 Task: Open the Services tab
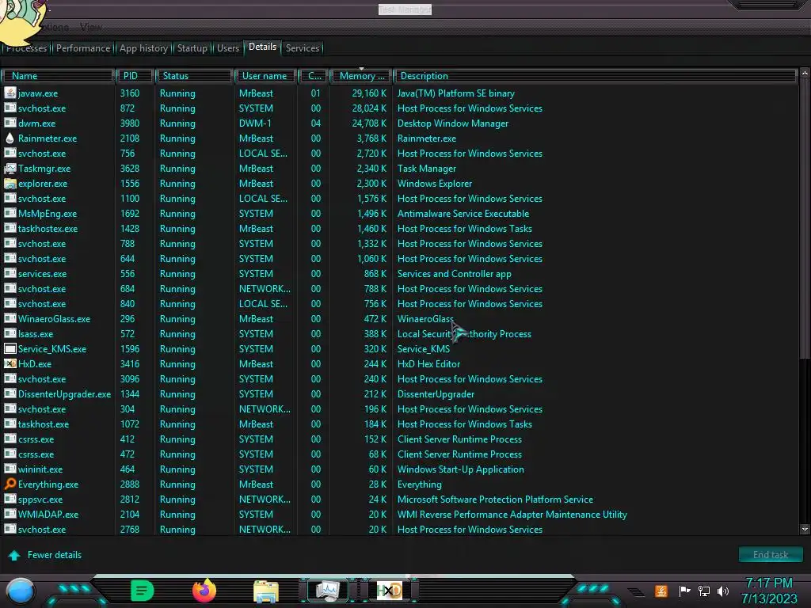pyautogui.click(x=302, y=48)
